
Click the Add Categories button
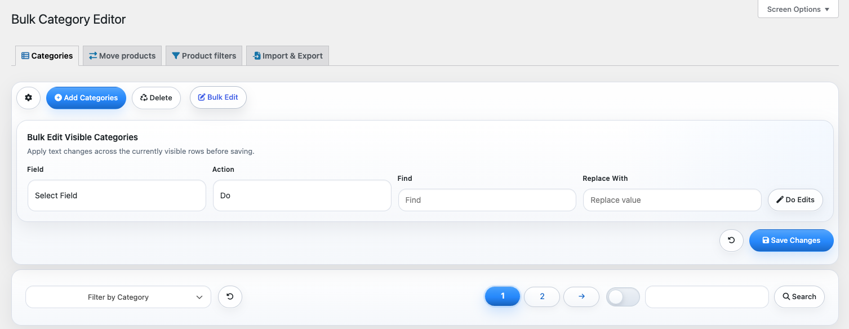[x=86, y=97]
